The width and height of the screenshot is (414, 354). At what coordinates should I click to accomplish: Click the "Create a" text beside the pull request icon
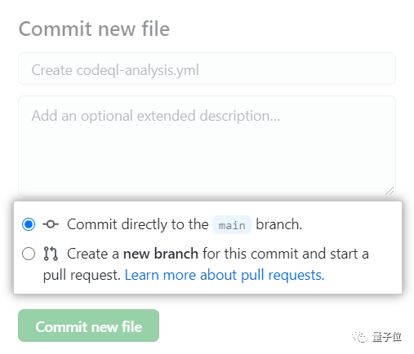click(93, 254)
